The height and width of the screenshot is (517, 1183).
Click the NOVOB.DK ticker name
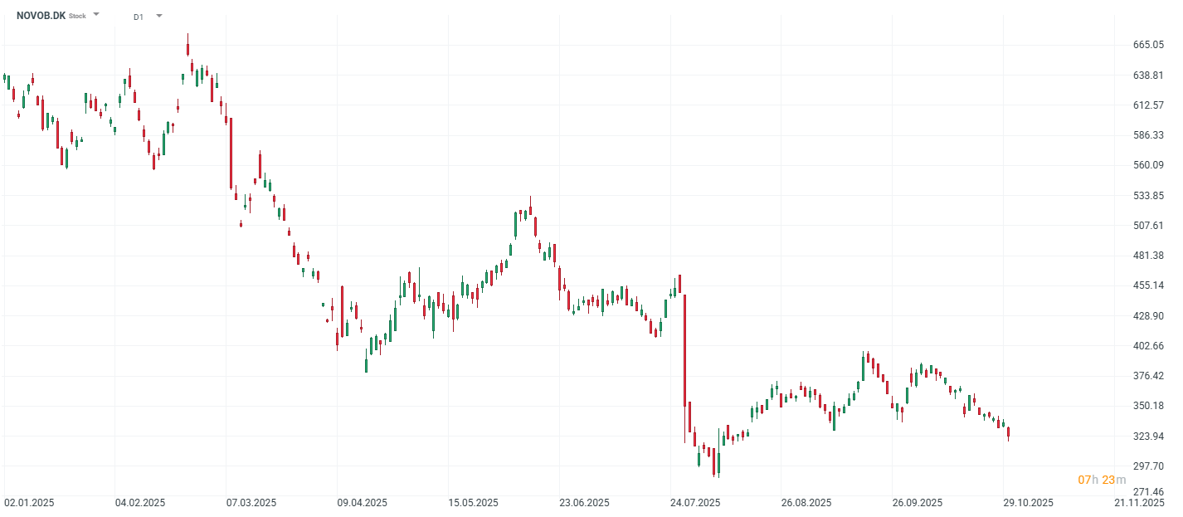41,15
